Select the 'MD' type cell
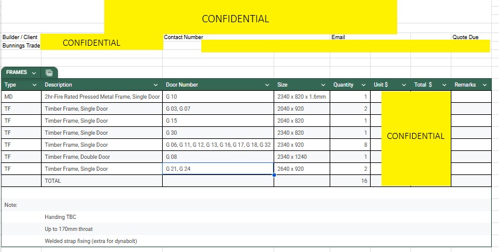 coord(21,97)
